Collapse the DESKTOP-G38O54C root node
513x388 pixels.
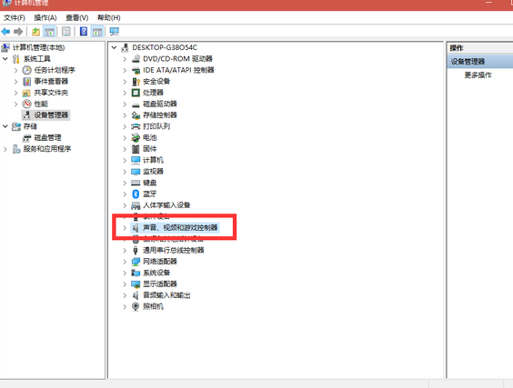coord(114,48)
